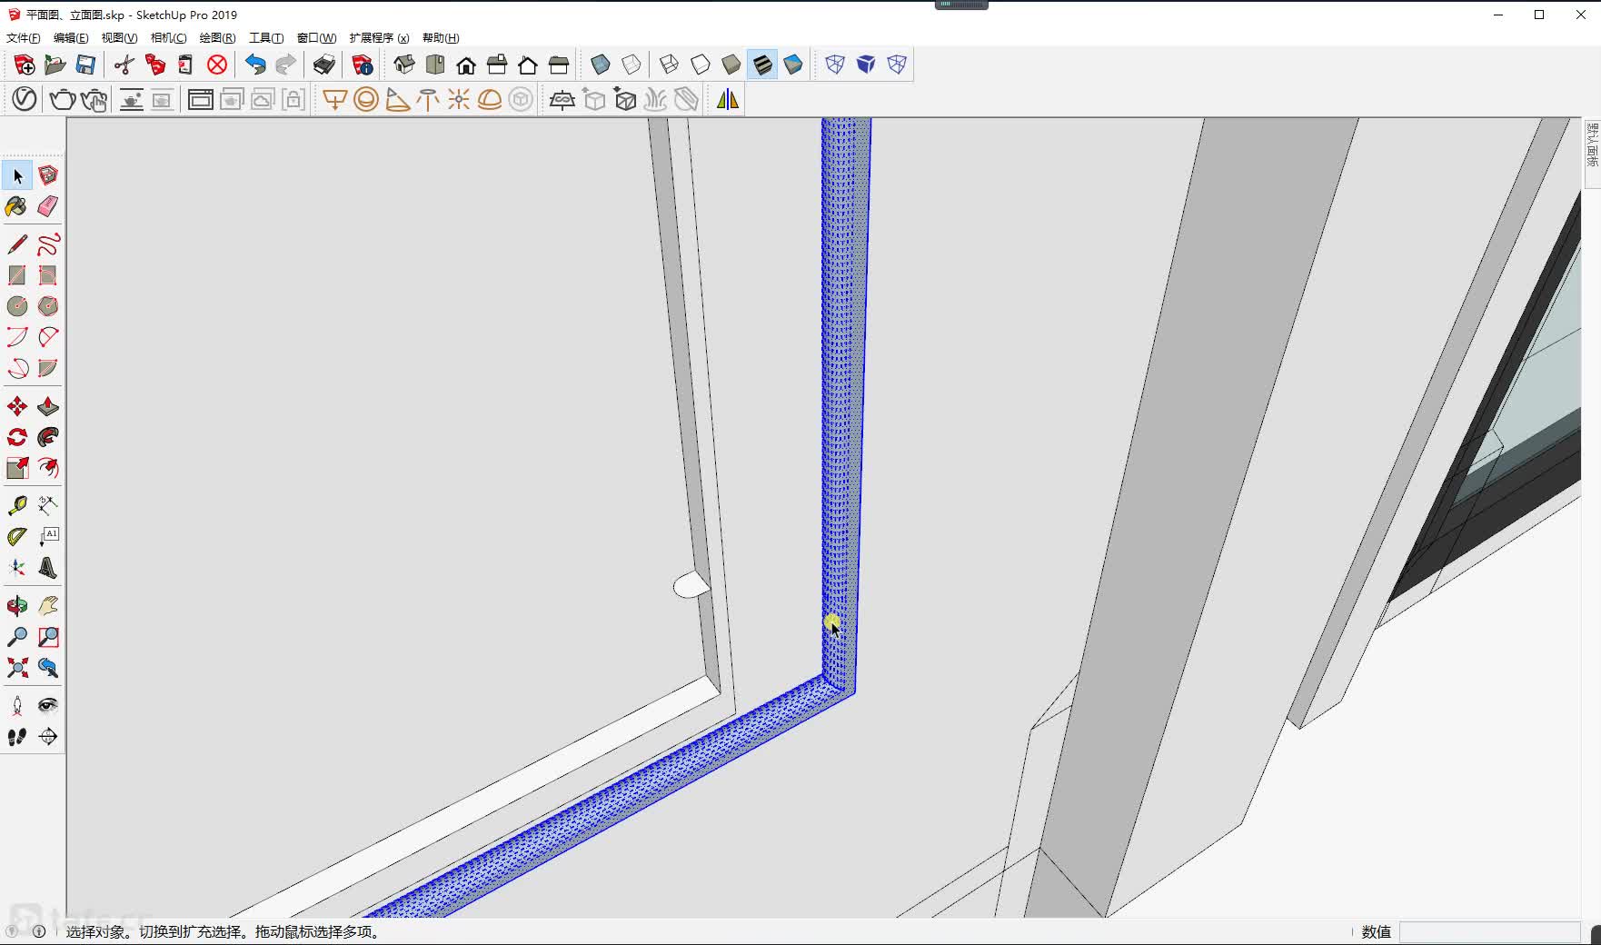Viewport: 1601px width, 945px height.
Task: Open the 视图(V) menu
Action: 119,38
